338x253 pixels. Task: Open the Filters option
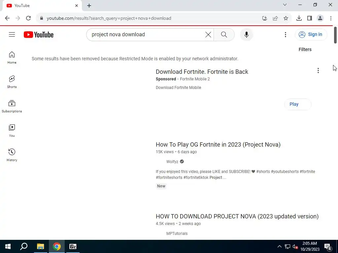(x=305, y=49)
